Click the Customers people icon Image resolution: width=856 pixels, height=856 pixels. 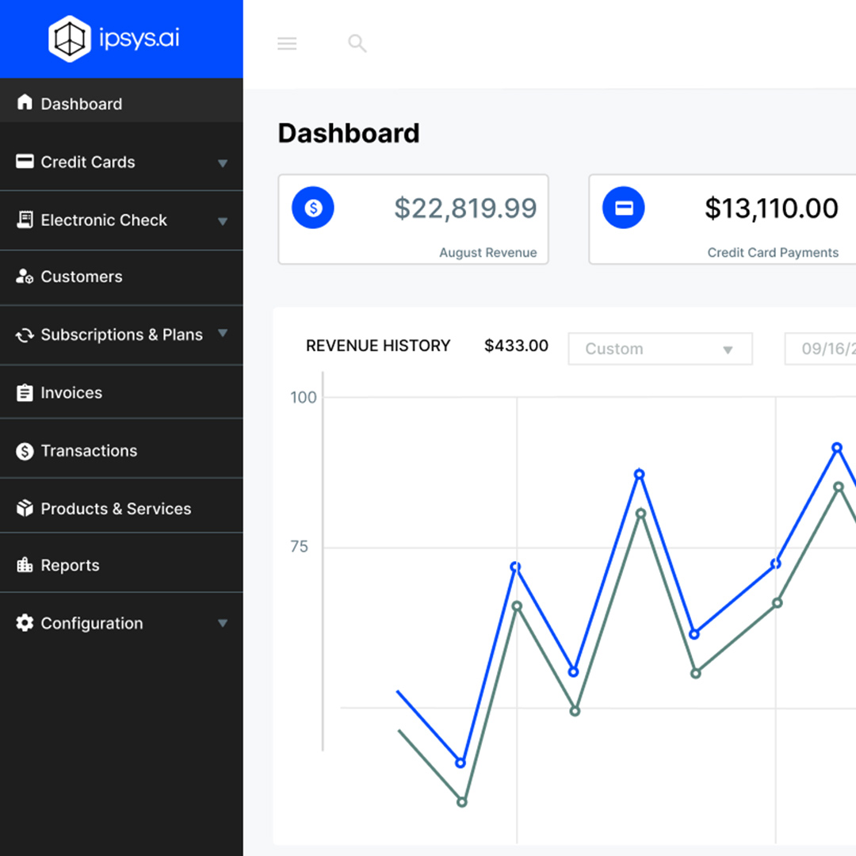pyautogui.click(x=25, y=277)
